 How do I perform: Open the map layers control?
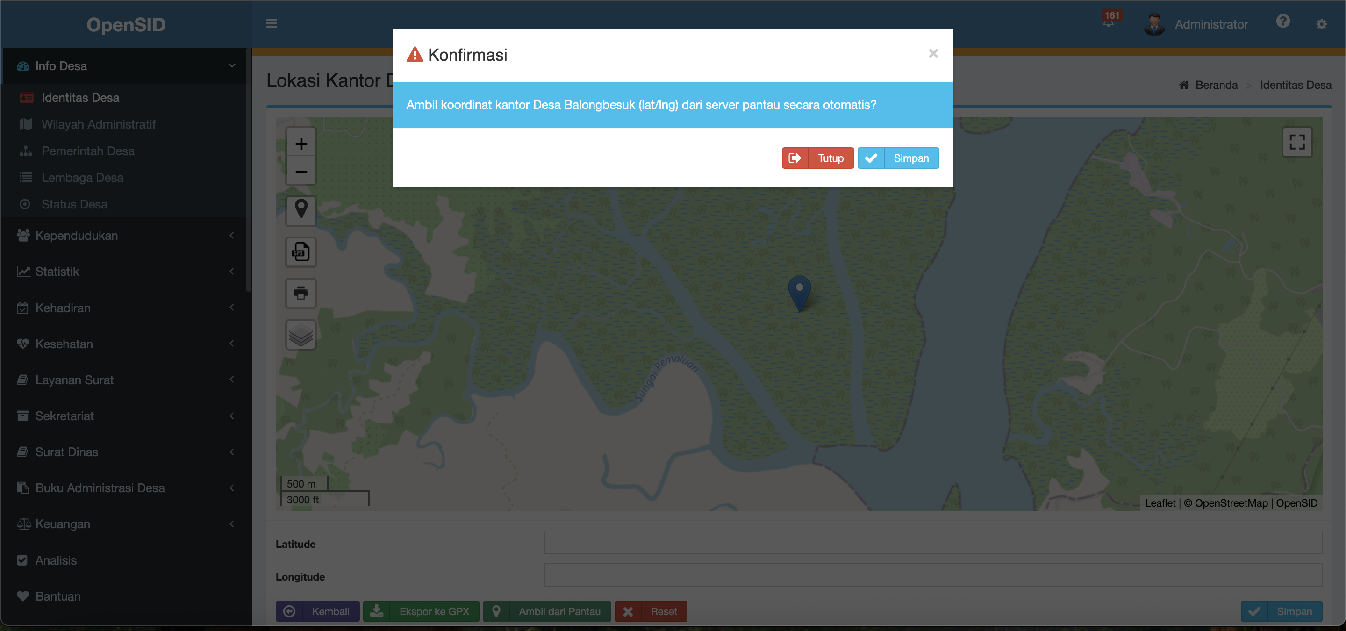tap(301, 334)
